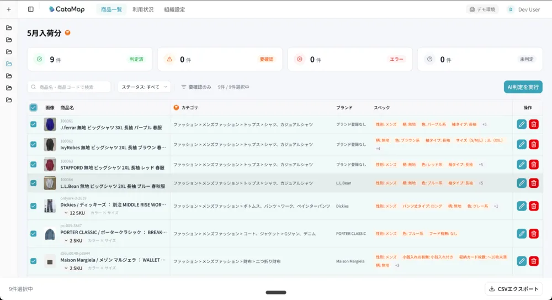Uncheck the L.L.Bean row checkbox

pos(34,183)
